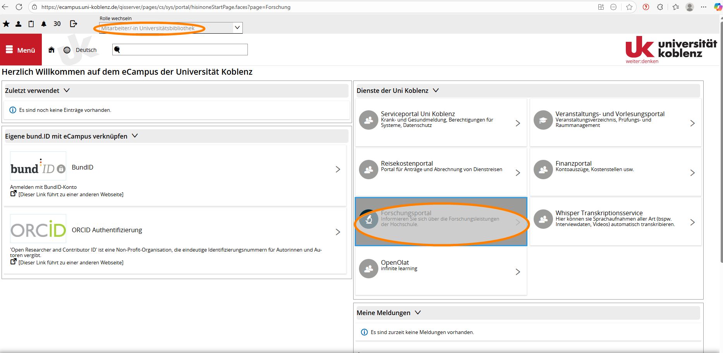Open the Serviceportal Uni Koblenz tile

(x=441, y=123)
